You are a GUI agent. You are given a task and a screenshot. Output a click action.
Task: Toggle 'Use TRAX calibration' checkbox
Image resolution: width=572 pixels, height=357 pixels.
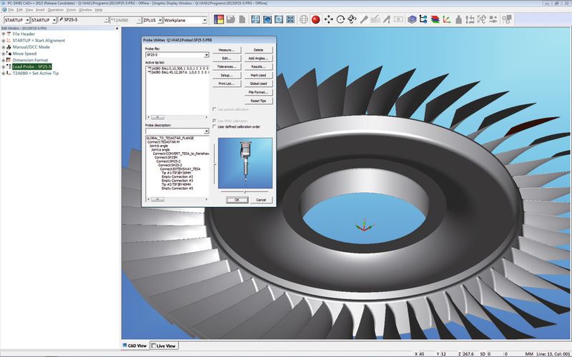pyautogui.click(x=214, y=121)
